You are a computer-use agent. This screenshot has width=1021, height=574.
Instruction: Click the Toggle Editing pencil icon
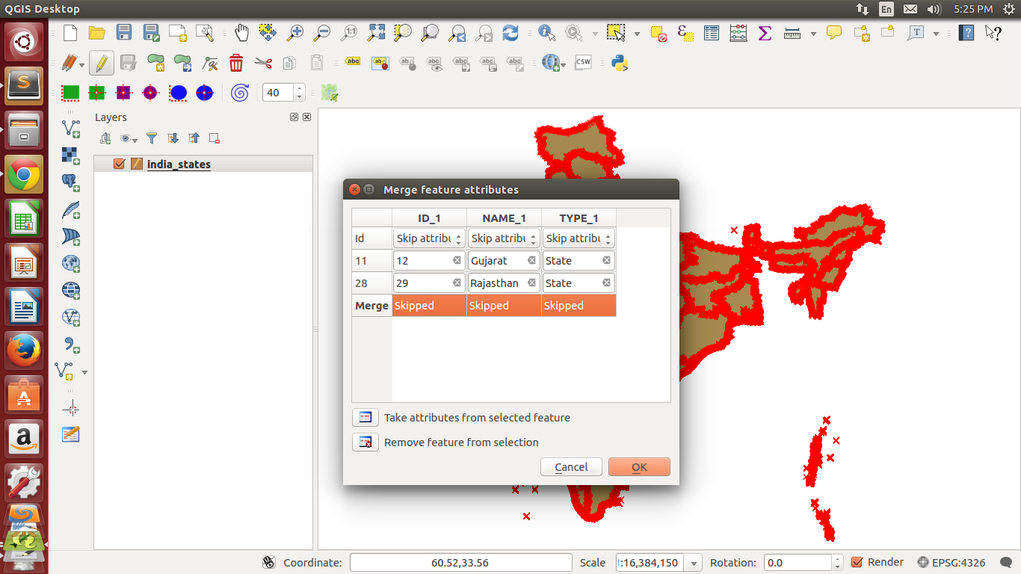pos(102,64)
